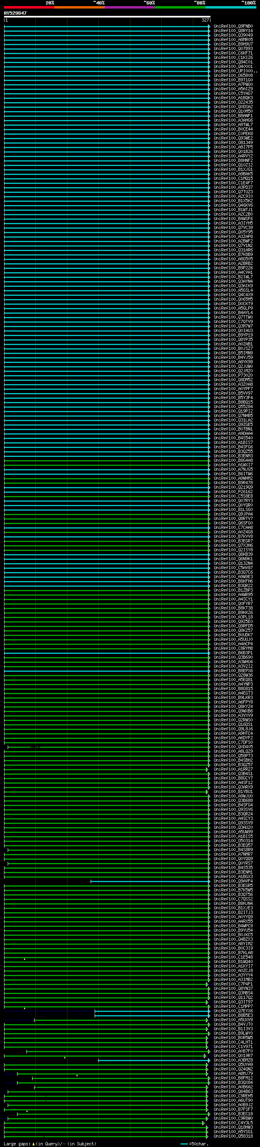This screenshot has width=260, height=1147.
Task: Click hit label UniRef100_Q7EYX6
Action: point(233,1011)
